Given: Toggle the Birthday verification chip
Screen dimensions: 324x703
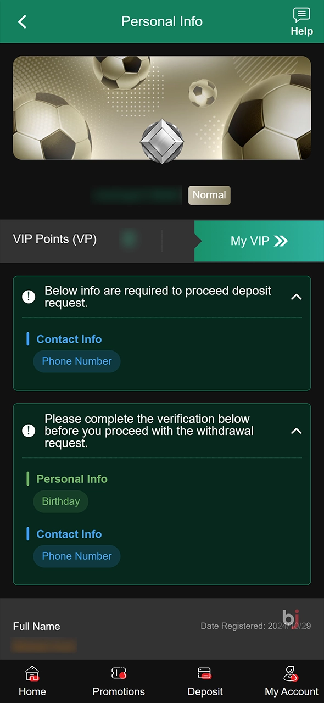Looking at the screenshot, I should click(60, 501).
